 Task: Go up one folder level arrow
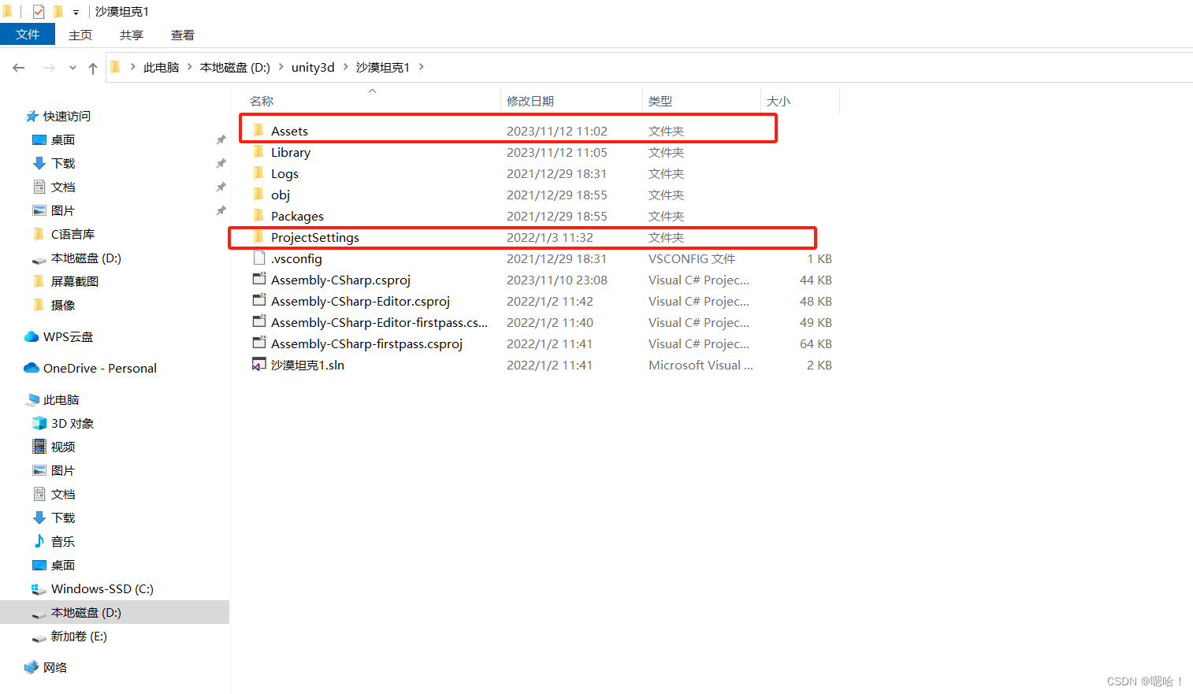93,68
